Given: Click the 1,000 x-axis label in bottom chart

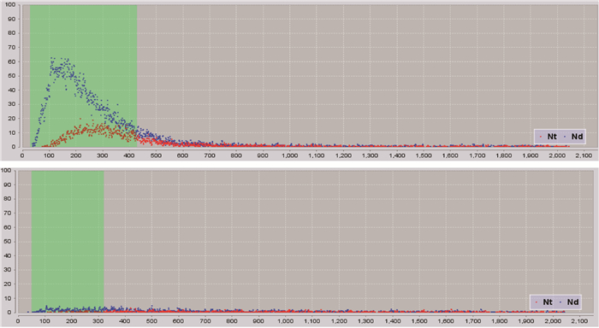Looking at the screenshot, I should click(x=285, y=321).
